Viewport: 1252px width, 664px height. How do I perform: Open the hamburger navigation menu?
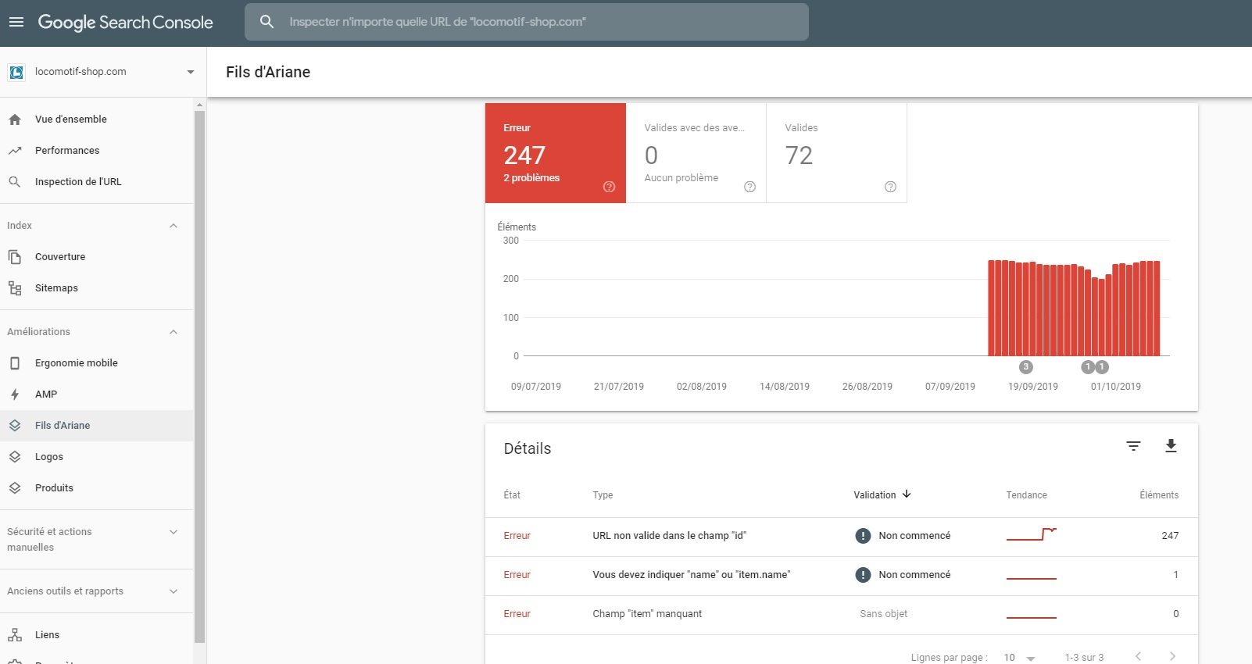click(16, 22)
